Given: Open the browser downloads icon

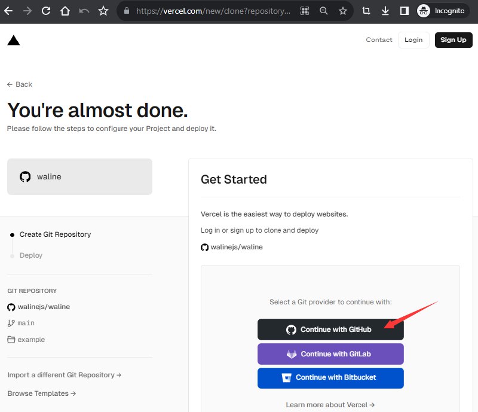Looking at the screenshot, I should click(x=385, y=11).
